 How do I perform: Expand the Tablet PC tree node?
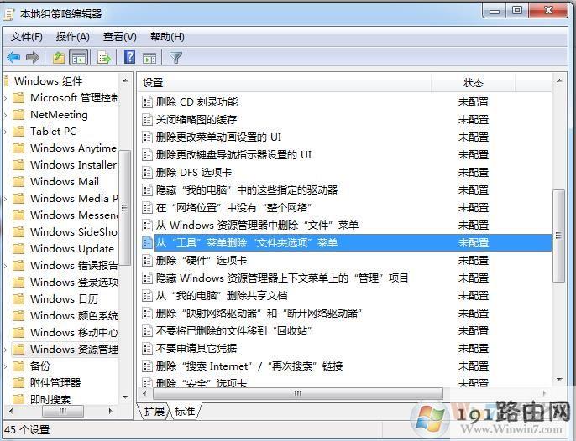click(x=6, y=132)
